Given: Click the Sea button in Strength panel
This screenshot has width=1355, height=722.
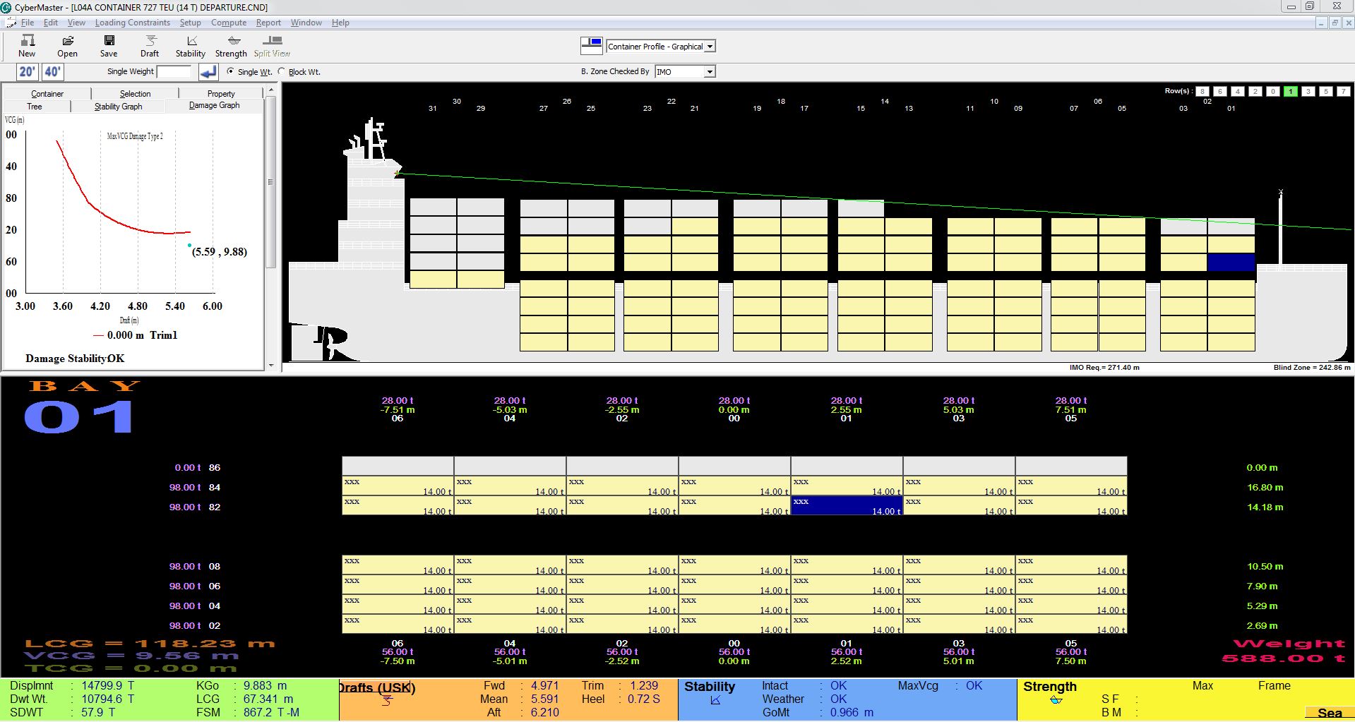Looking at the screenshot, I should coord(1330,713).
